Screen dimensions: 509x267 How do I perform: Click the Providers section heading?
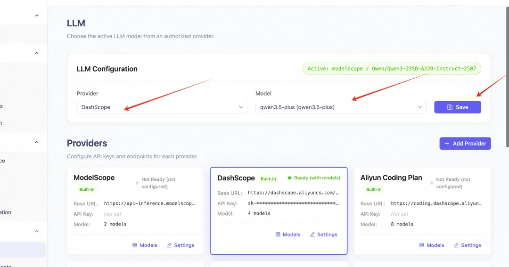[x=87, y=143]
